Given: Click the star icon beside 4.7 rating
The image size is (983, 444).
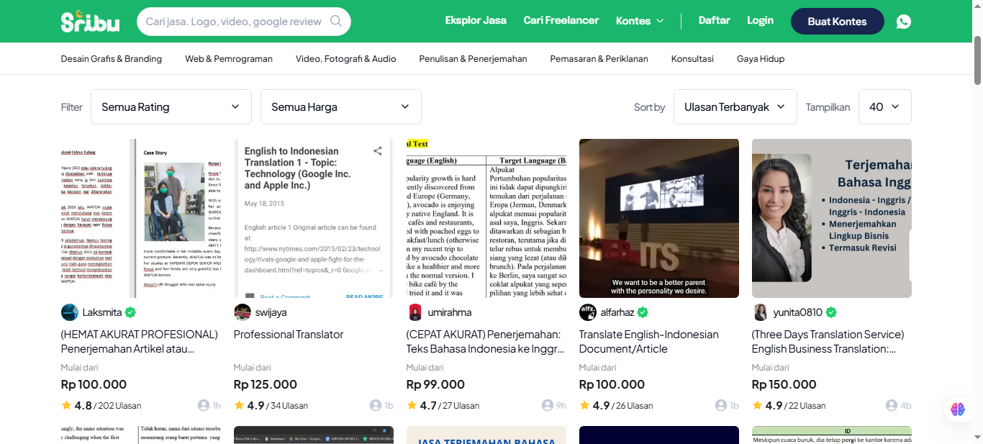Looking at the screenshot, I should coord(412,405).
